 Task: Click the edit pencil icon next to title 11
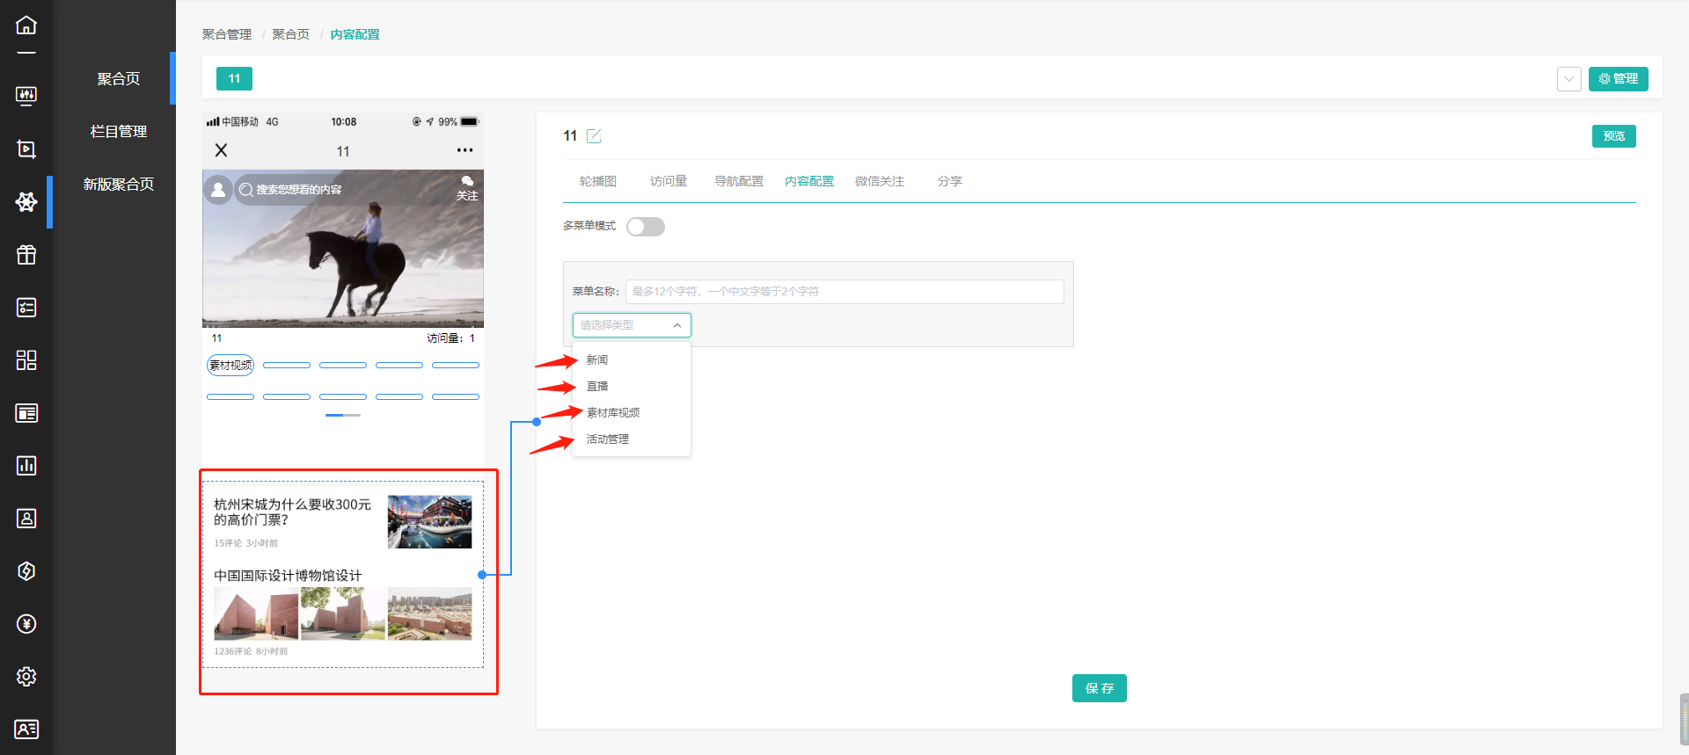(x=594, y=135)
